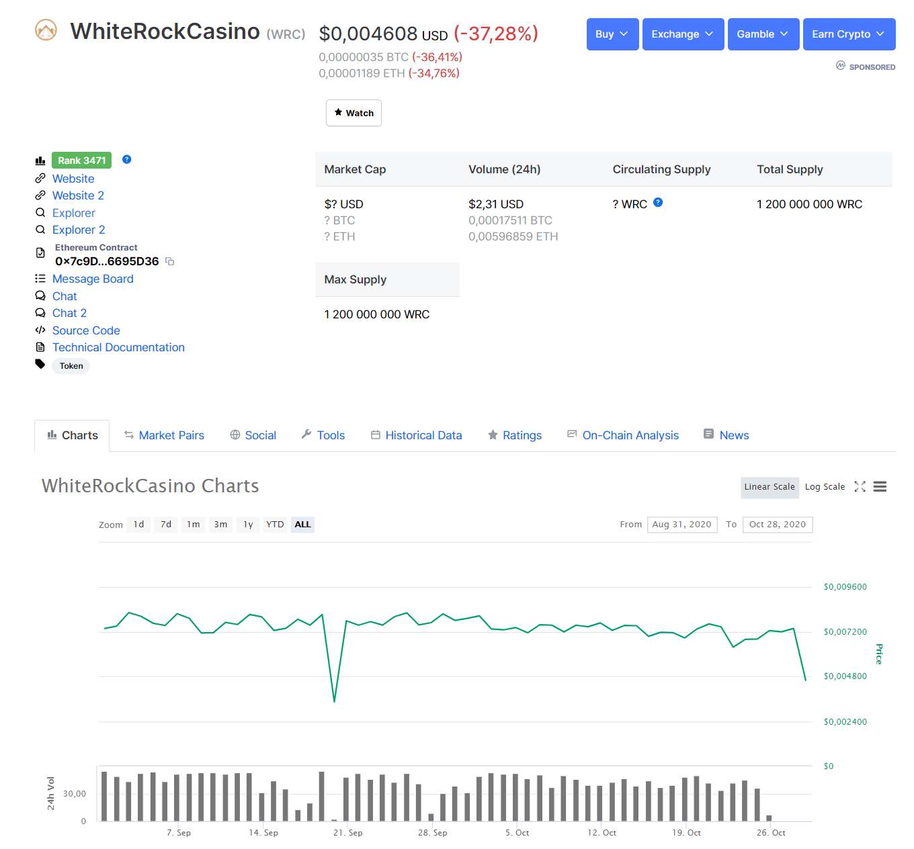
Task: Expand the Exchange dropdown
Action: (x=683, y=34)
